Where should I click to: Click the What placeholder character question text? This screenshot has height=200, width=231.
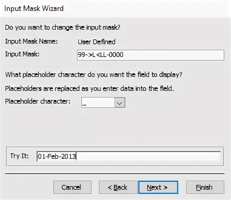coord(94,75)
